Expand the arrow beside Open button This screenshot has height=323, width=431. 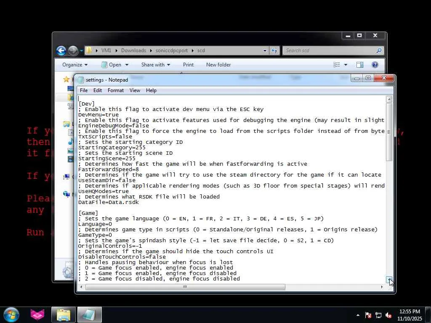pos(127,65)
